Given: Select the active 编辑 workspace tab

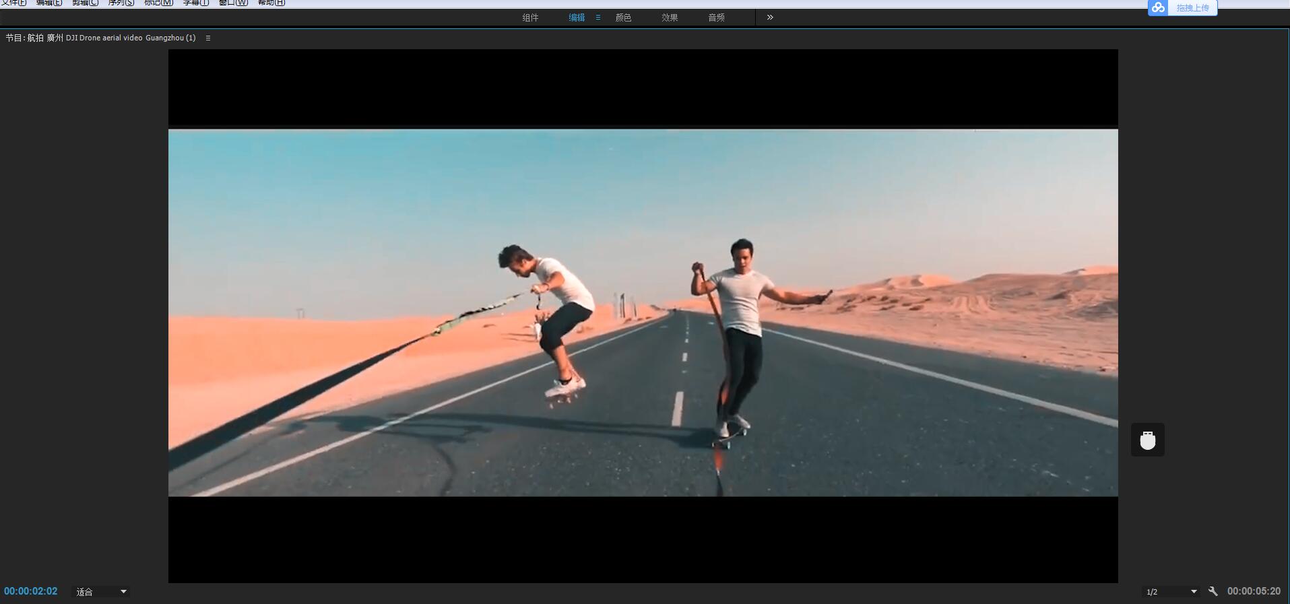Looking at the screenshot, I should coord(577,18).
